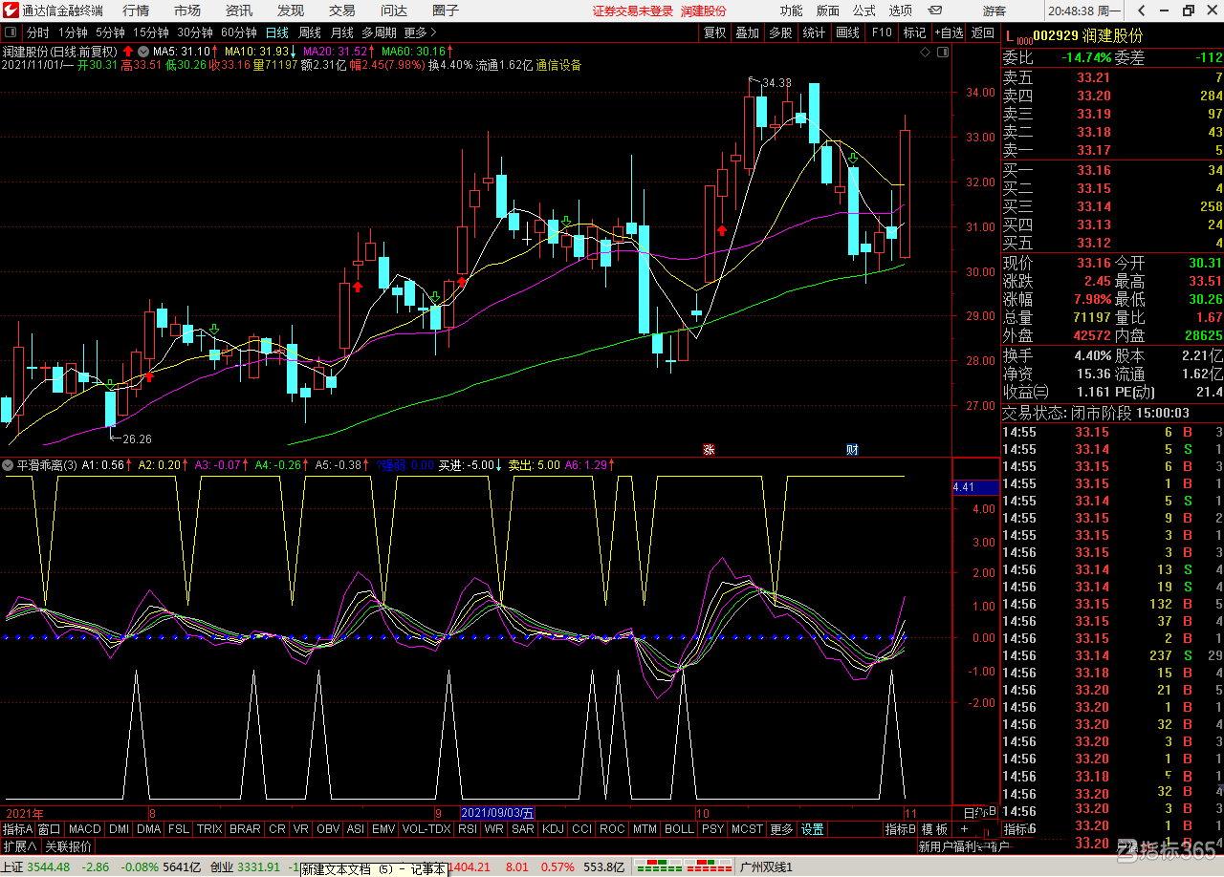Switch to 月线 period
The image size is (1224, 877).
point(341,32)
